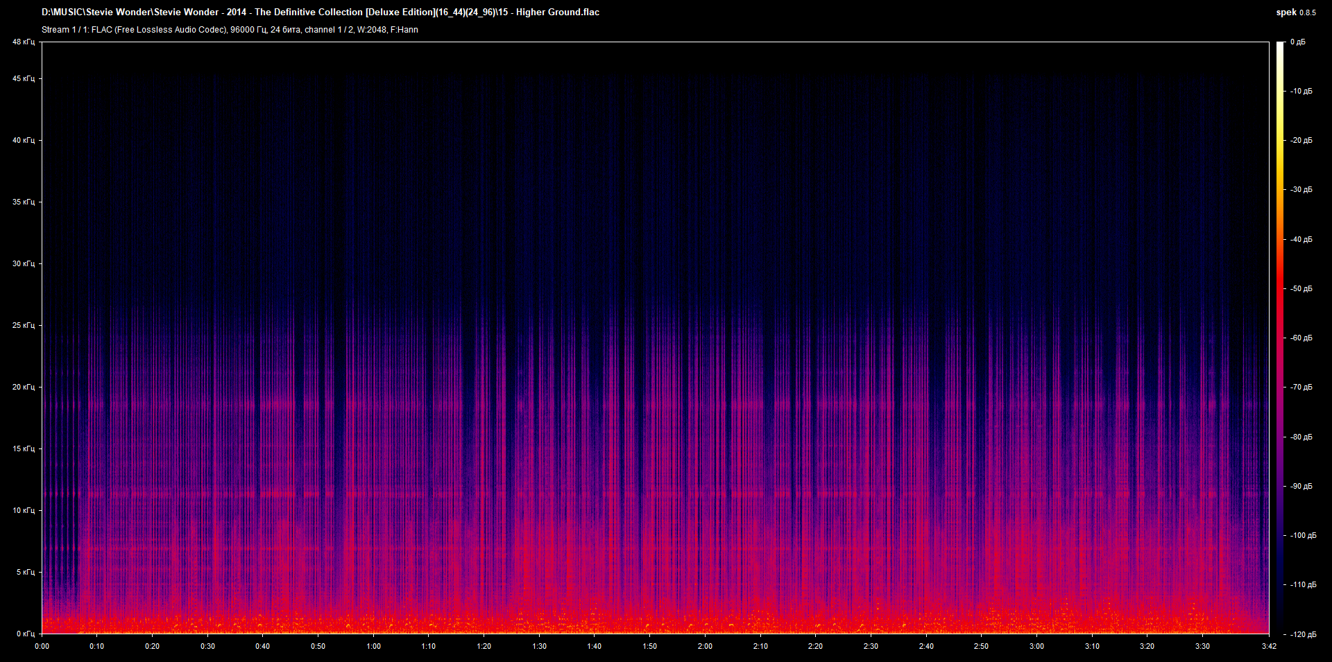Click the '0 дБ' level scale label
This screenshot has height=662, width=1332.
click(1298, 42)
